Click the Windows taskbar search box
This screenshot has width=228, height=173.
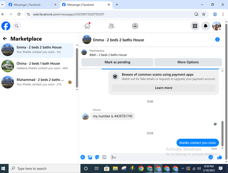44,168
